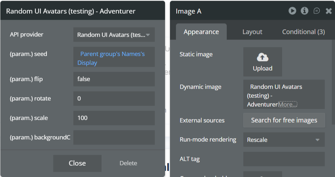Image resolution: width=335 pixels, height=177 pixels.
Task: Open the info icon in Image A header
Action: click(x=305, y=11)
